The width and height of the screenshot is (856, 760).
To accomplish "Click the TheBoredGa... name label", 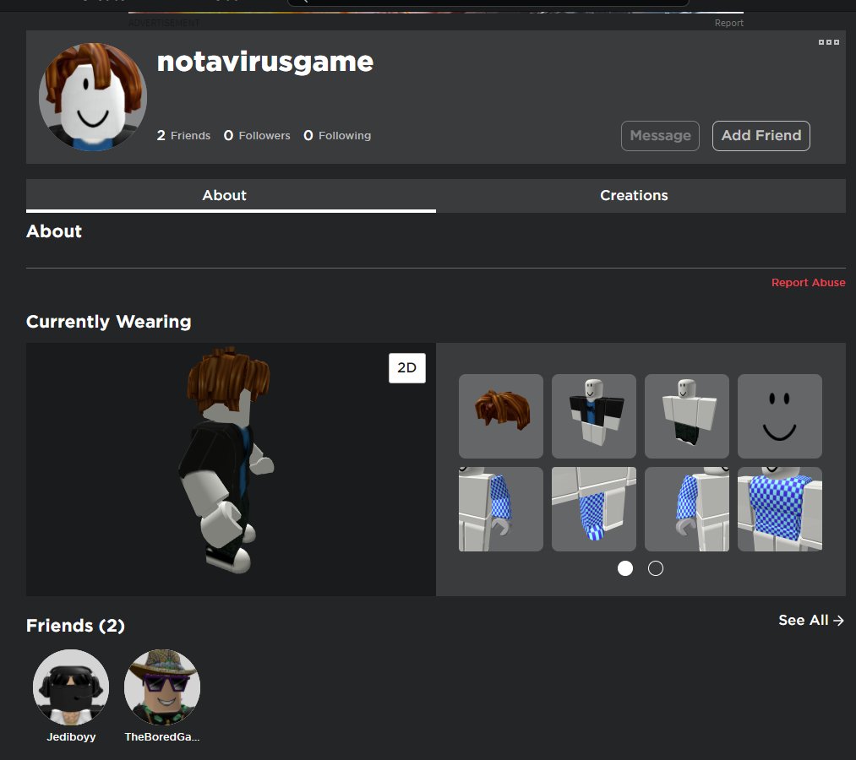I will coord(162,736).
